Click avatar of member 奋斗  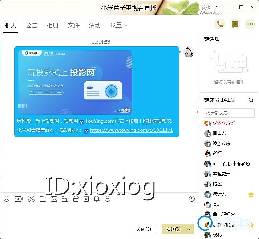tap(207, 204)
